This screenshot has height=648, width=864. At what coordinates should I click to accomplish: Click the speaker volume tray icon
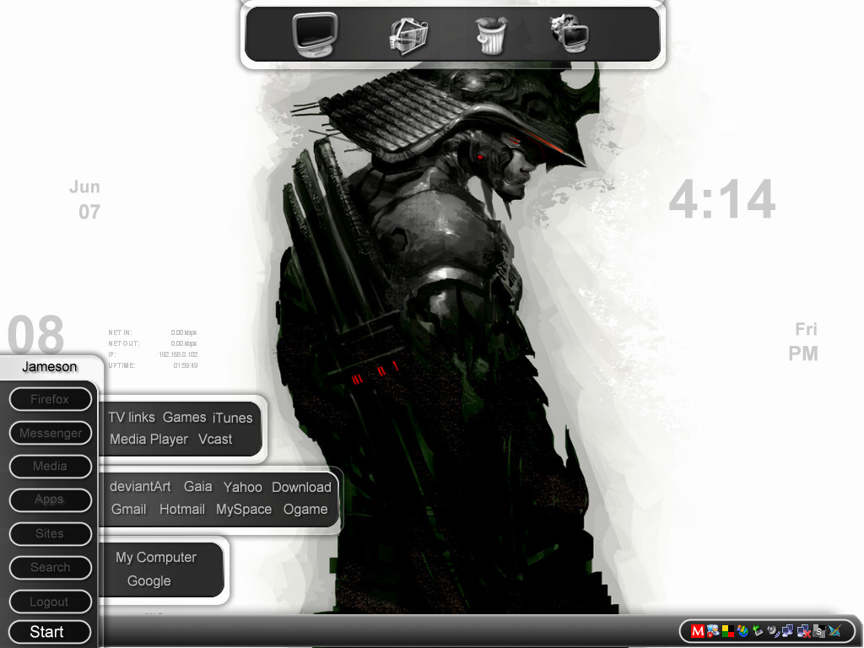click(x=774, y=631)
